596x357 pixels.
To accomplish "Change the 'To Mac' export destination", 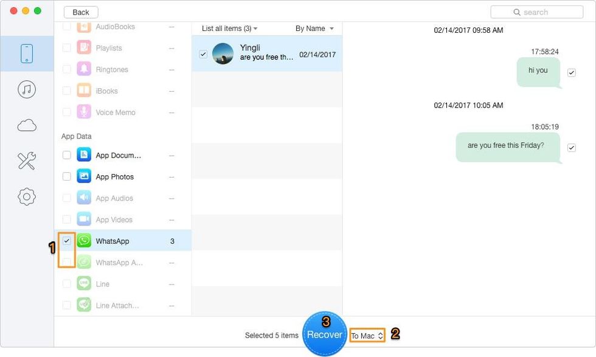I will [x=367, y=335].
